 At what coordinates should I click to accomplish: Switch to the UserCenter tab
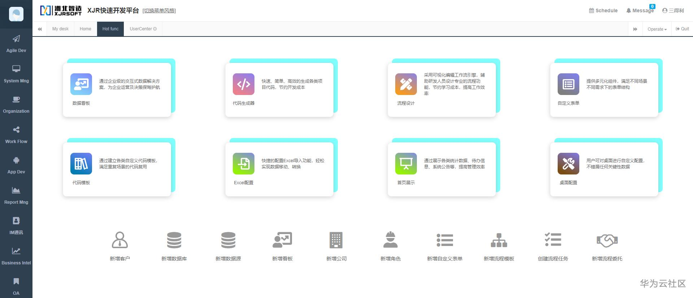pos(141,29)
